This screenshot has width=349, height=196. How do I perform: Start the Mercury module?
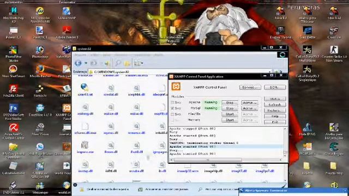pos(230,120)
